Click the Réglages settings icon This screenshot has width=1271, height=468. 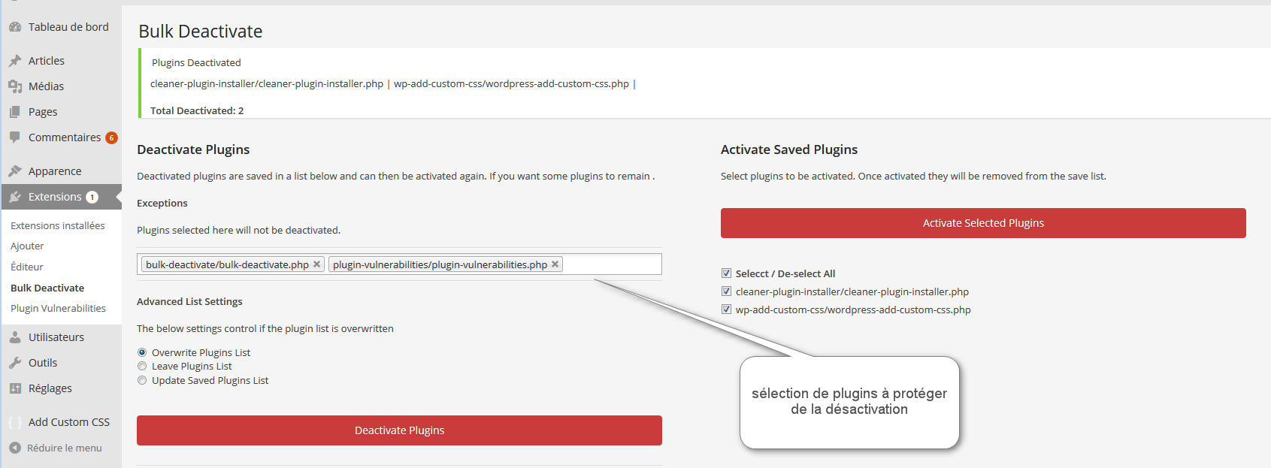(x=15, y=388)
